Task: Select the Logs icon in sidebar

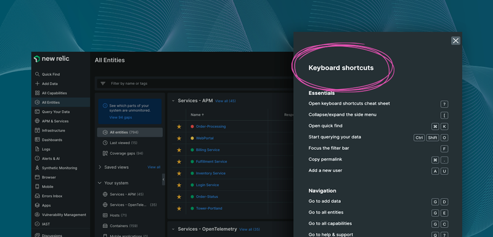Action: click(x=37, y=149)
